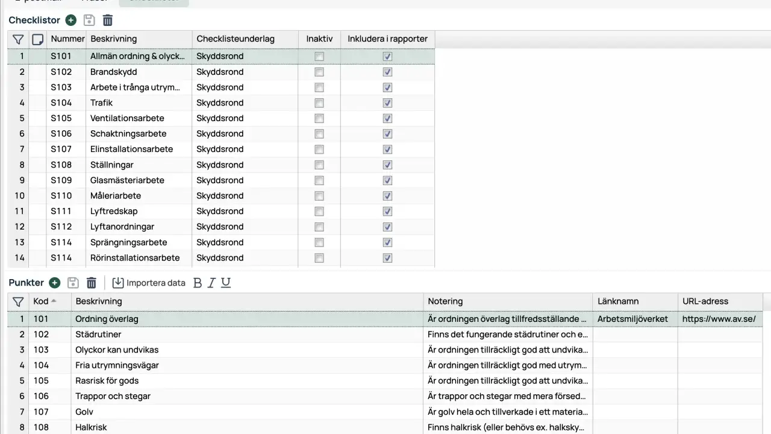
Task: Select Arbetsmiljöverket link name cell
Action: (635, 319)
